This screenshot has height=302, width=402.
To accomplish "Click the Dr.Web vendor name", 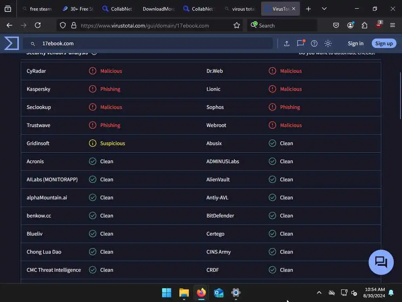I will [x=215, y=71].
